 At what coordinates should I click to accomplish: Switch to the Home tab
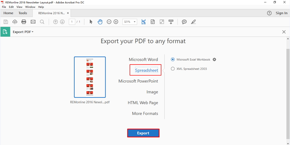coord(8,13)
